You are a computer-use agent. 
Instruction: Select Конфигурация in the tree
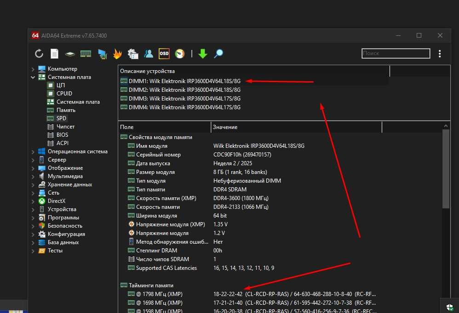click(x=66, y=234)
